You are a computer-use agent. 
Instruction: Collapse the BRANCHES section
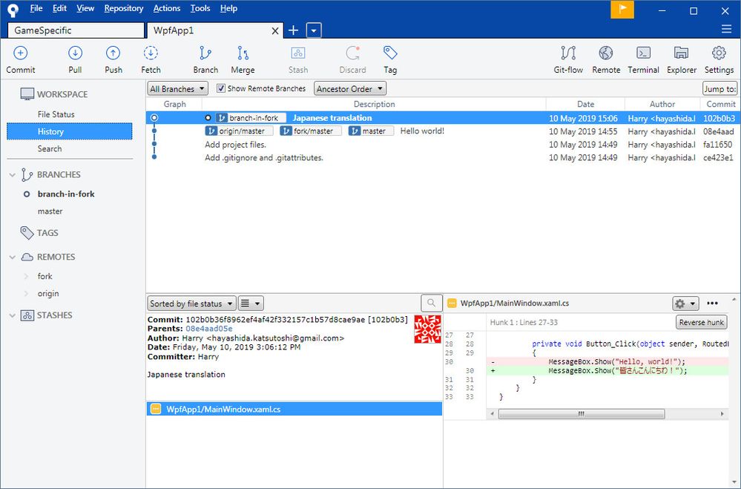[12, 175]
